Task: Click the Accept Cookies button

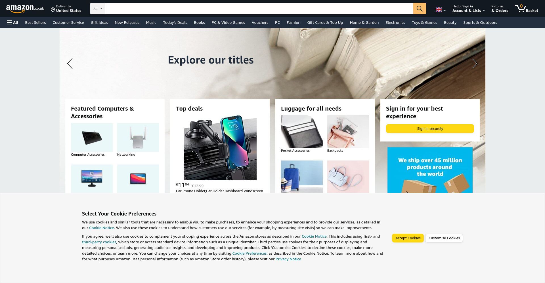Action: coord(408,238)
